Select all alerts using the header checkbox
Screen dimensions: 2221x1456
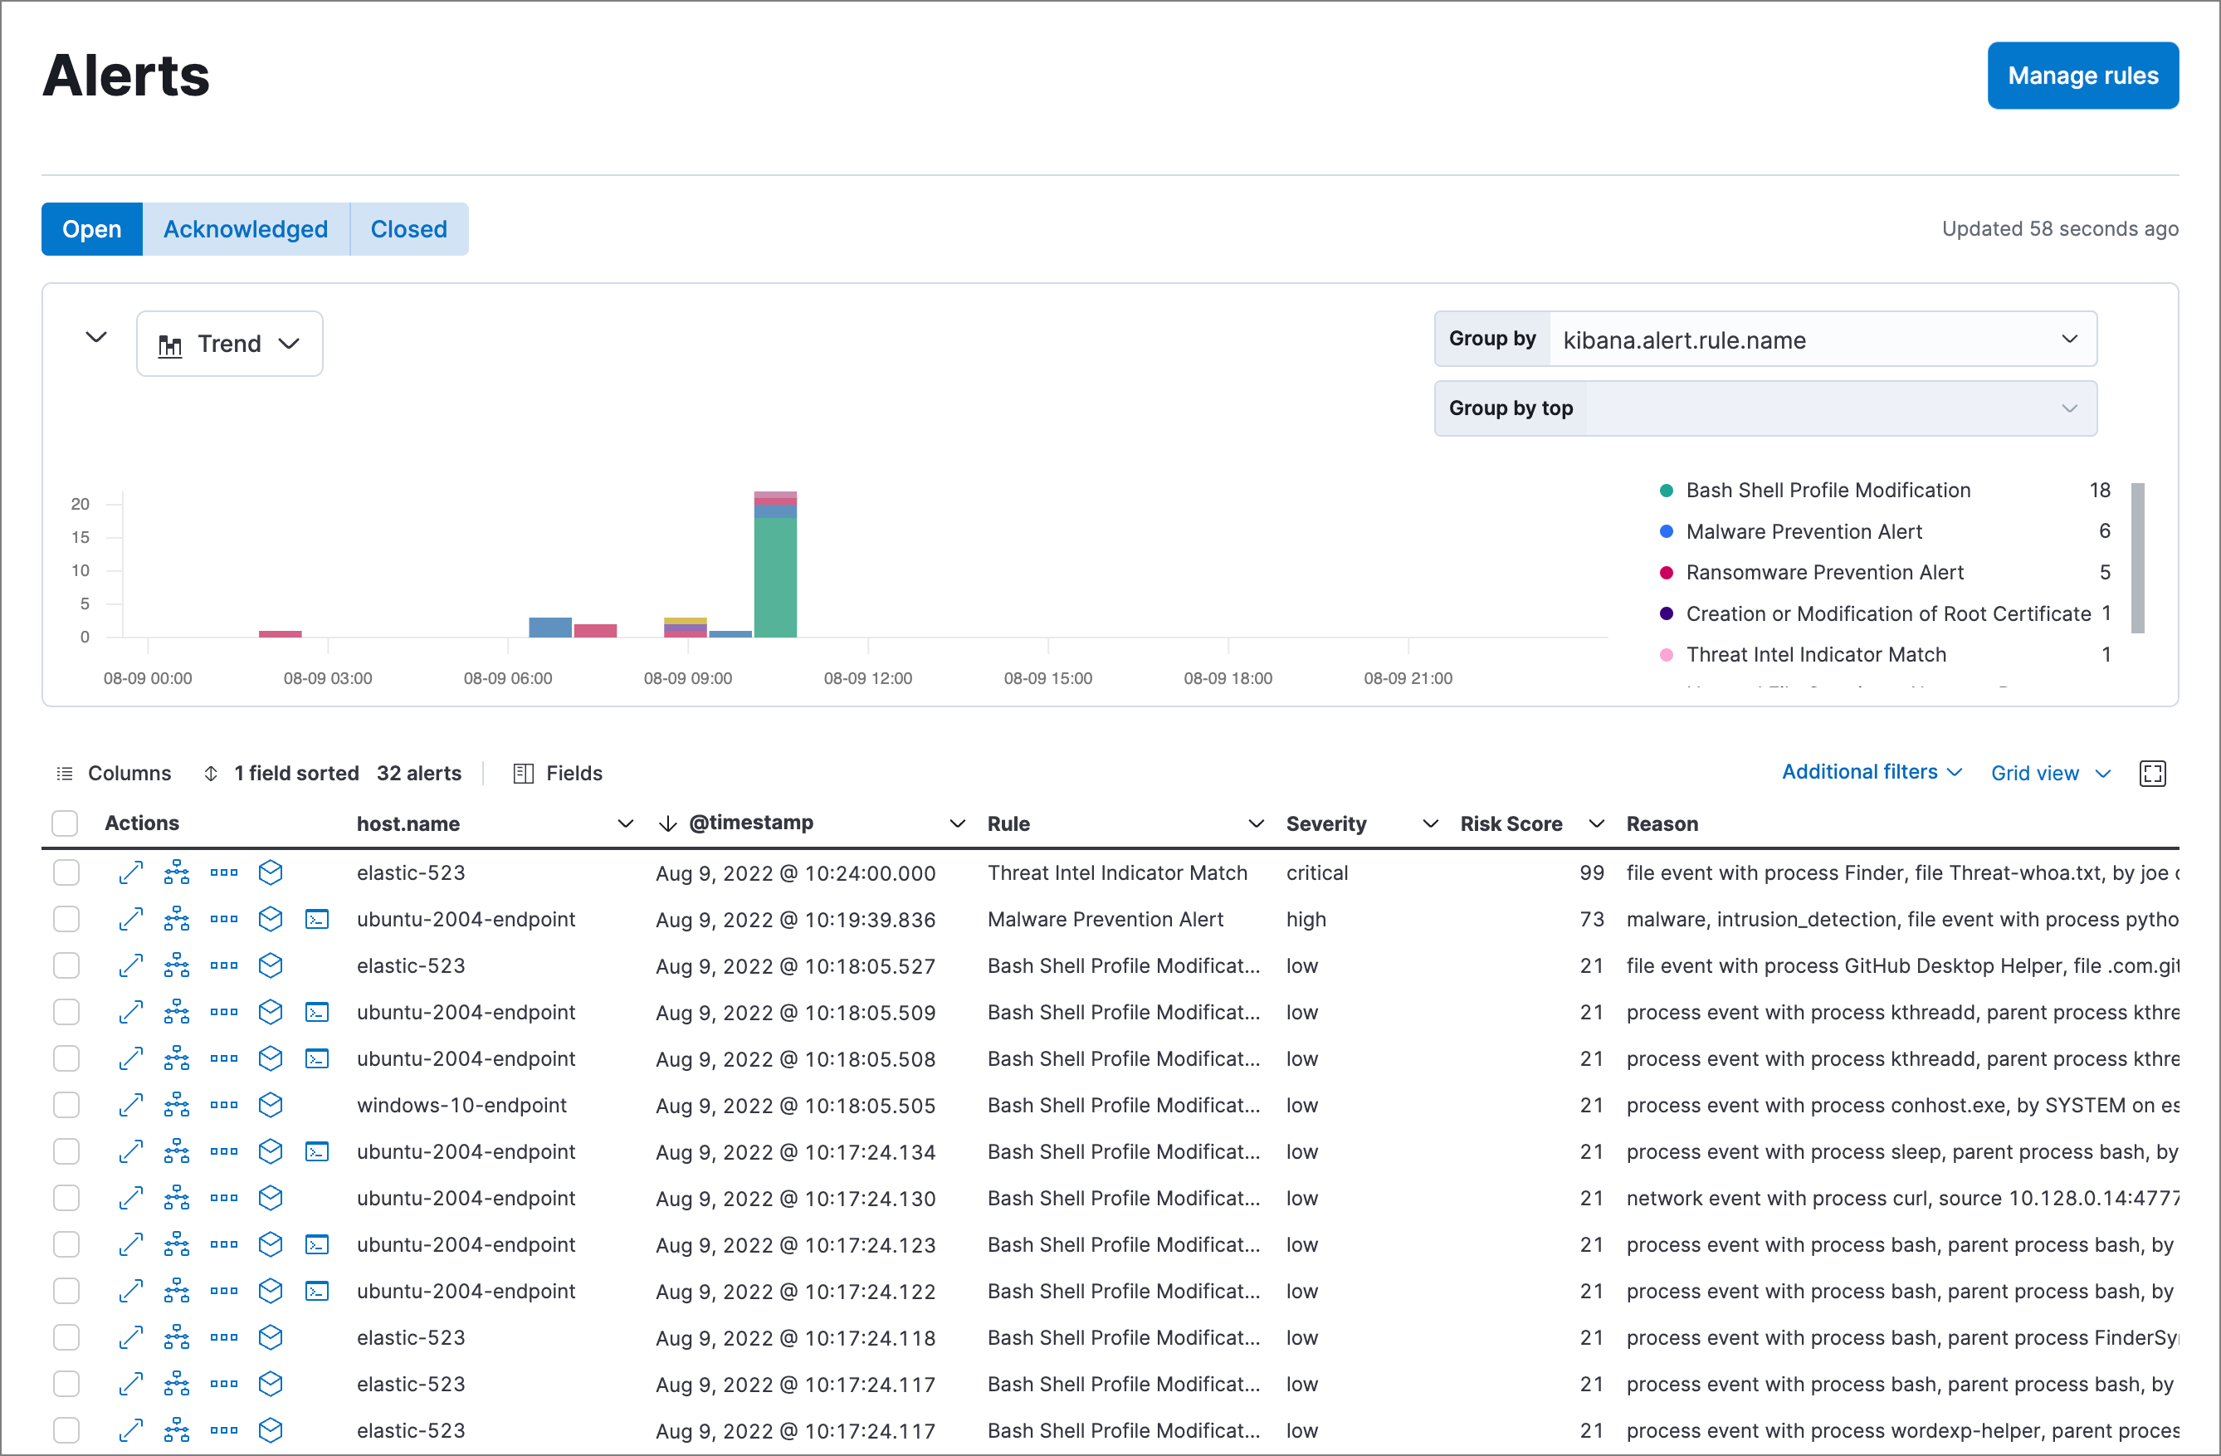point(65,823)
